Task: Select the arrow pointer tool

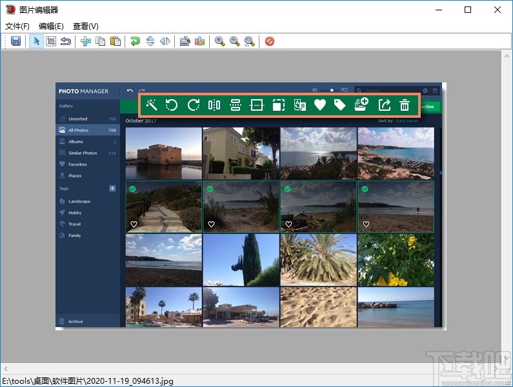Action: (36, 41)
